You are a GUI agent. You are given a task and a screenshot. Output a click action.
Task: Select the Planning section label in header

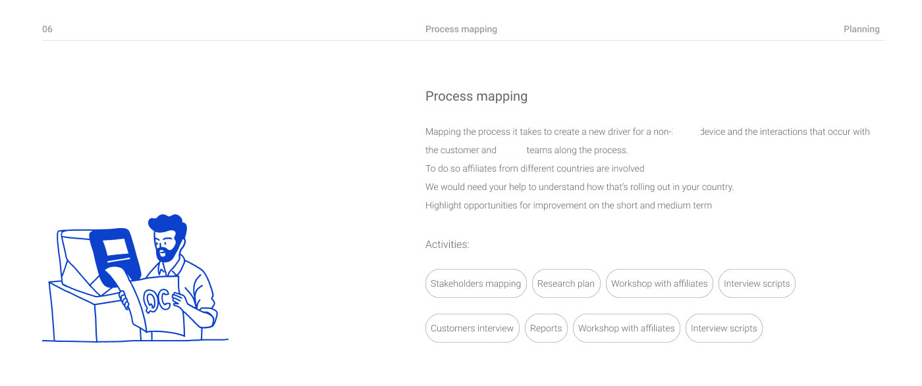pyautogui.click(x=861, y=29)
